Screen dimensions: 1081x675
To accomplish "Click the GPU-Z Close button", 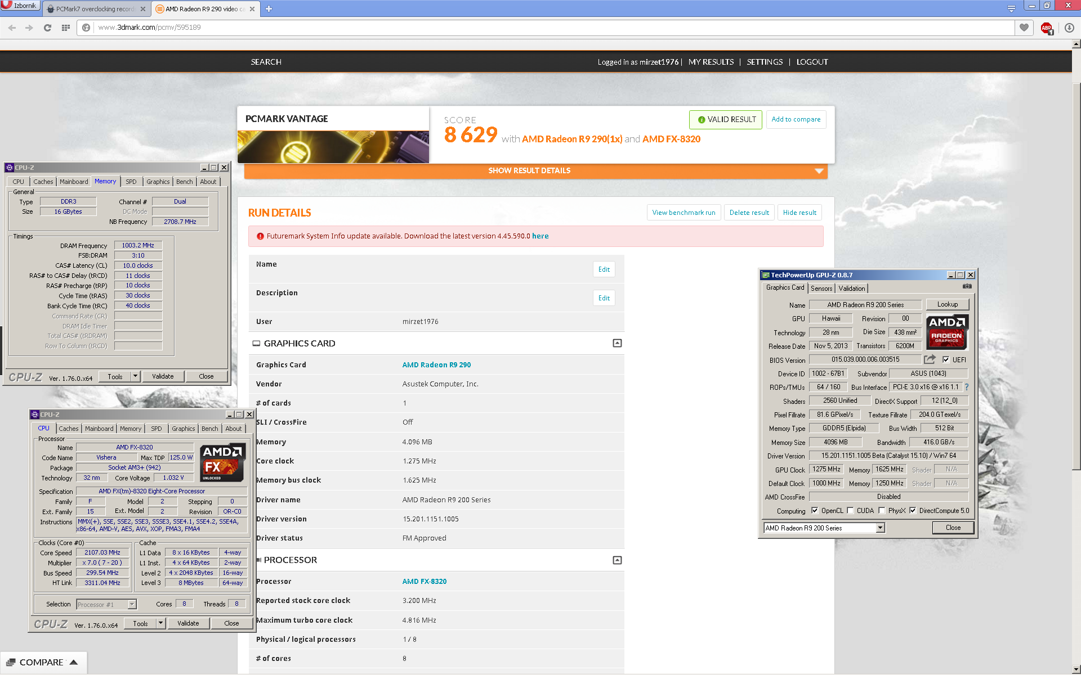I will (x=953, y=528).
